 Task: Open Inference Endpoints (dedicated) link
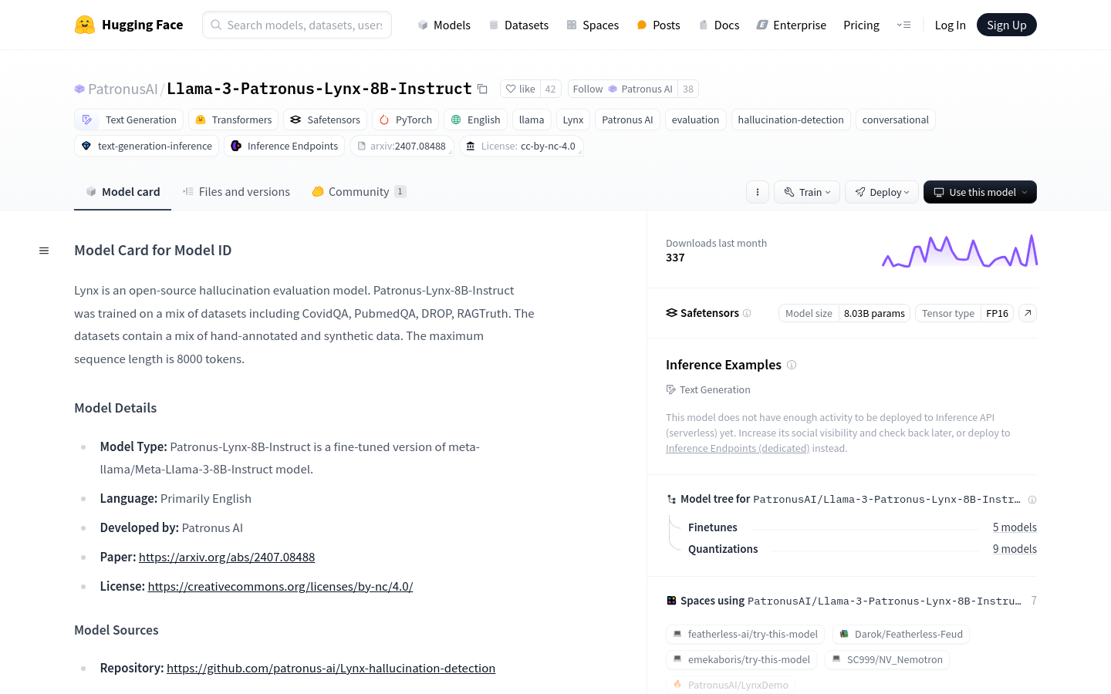click(x=738, y=448)
